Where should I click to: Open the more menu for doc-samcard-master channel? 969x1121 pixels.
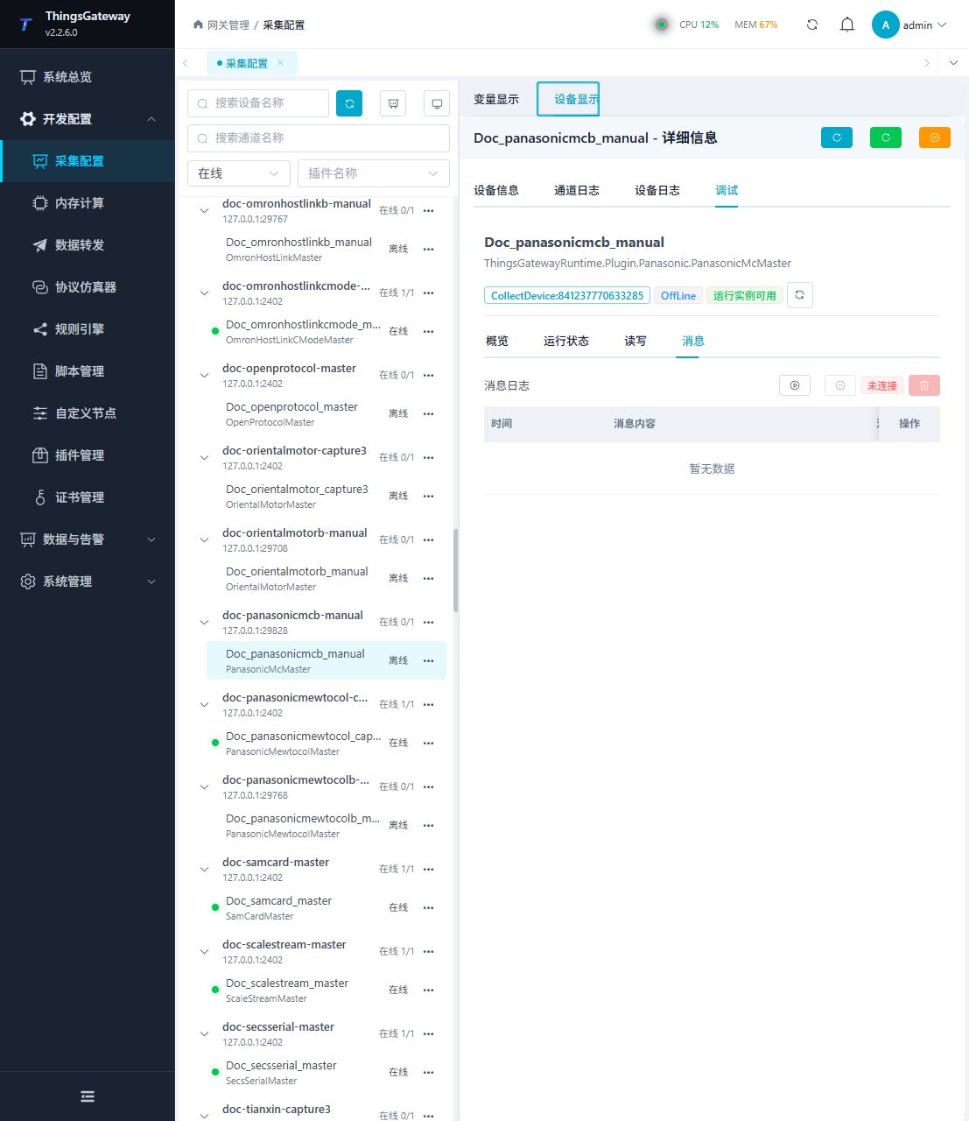click(x=428, y=869)
